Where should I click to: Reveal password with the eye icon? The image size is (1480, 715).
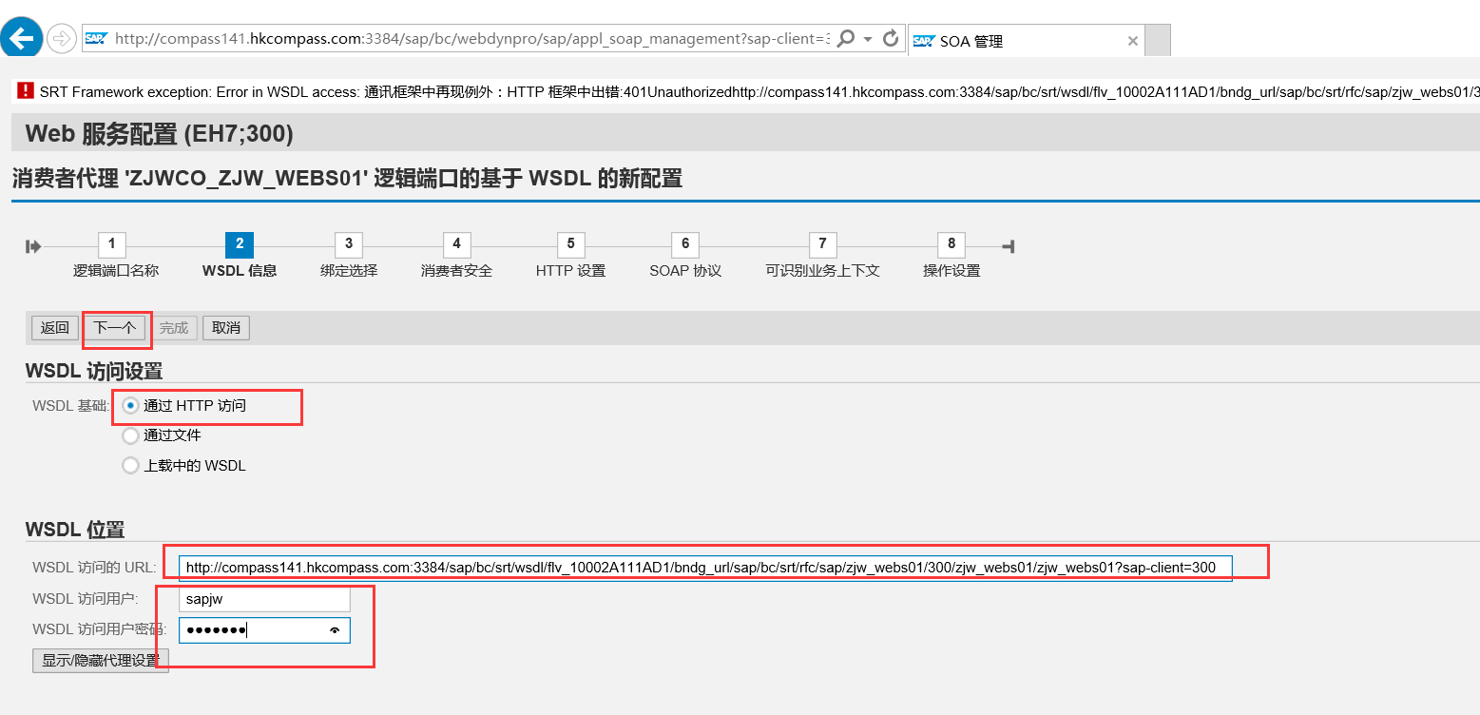click(335, 630)
